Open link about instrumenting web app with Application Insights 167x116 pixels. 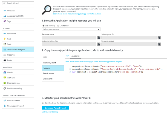pyautogui.click(x=93, y=62)
